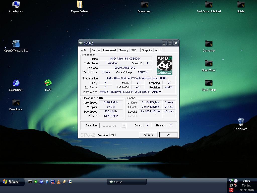Select the ICQ7 flower icon

click(48, 83)
